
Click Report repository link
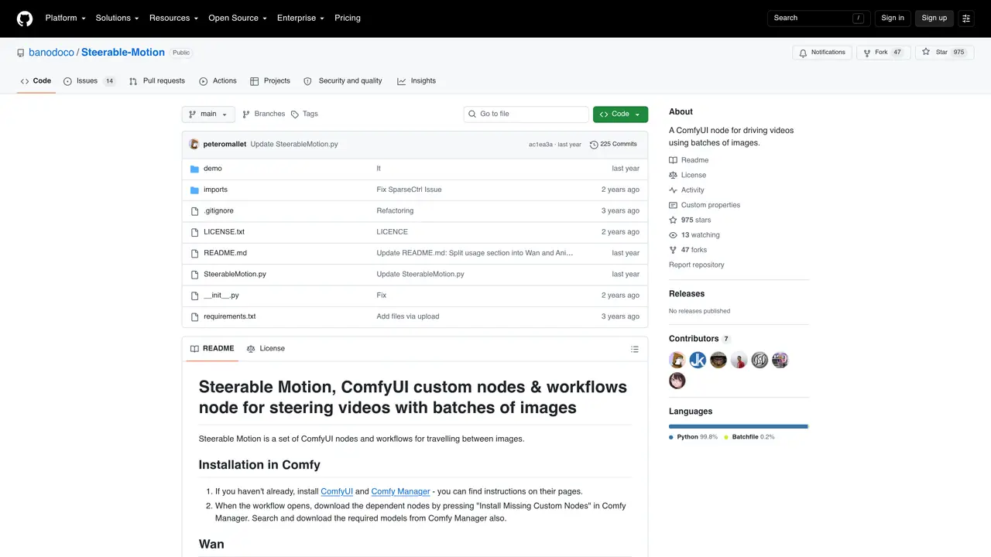(x=697, y=265)
